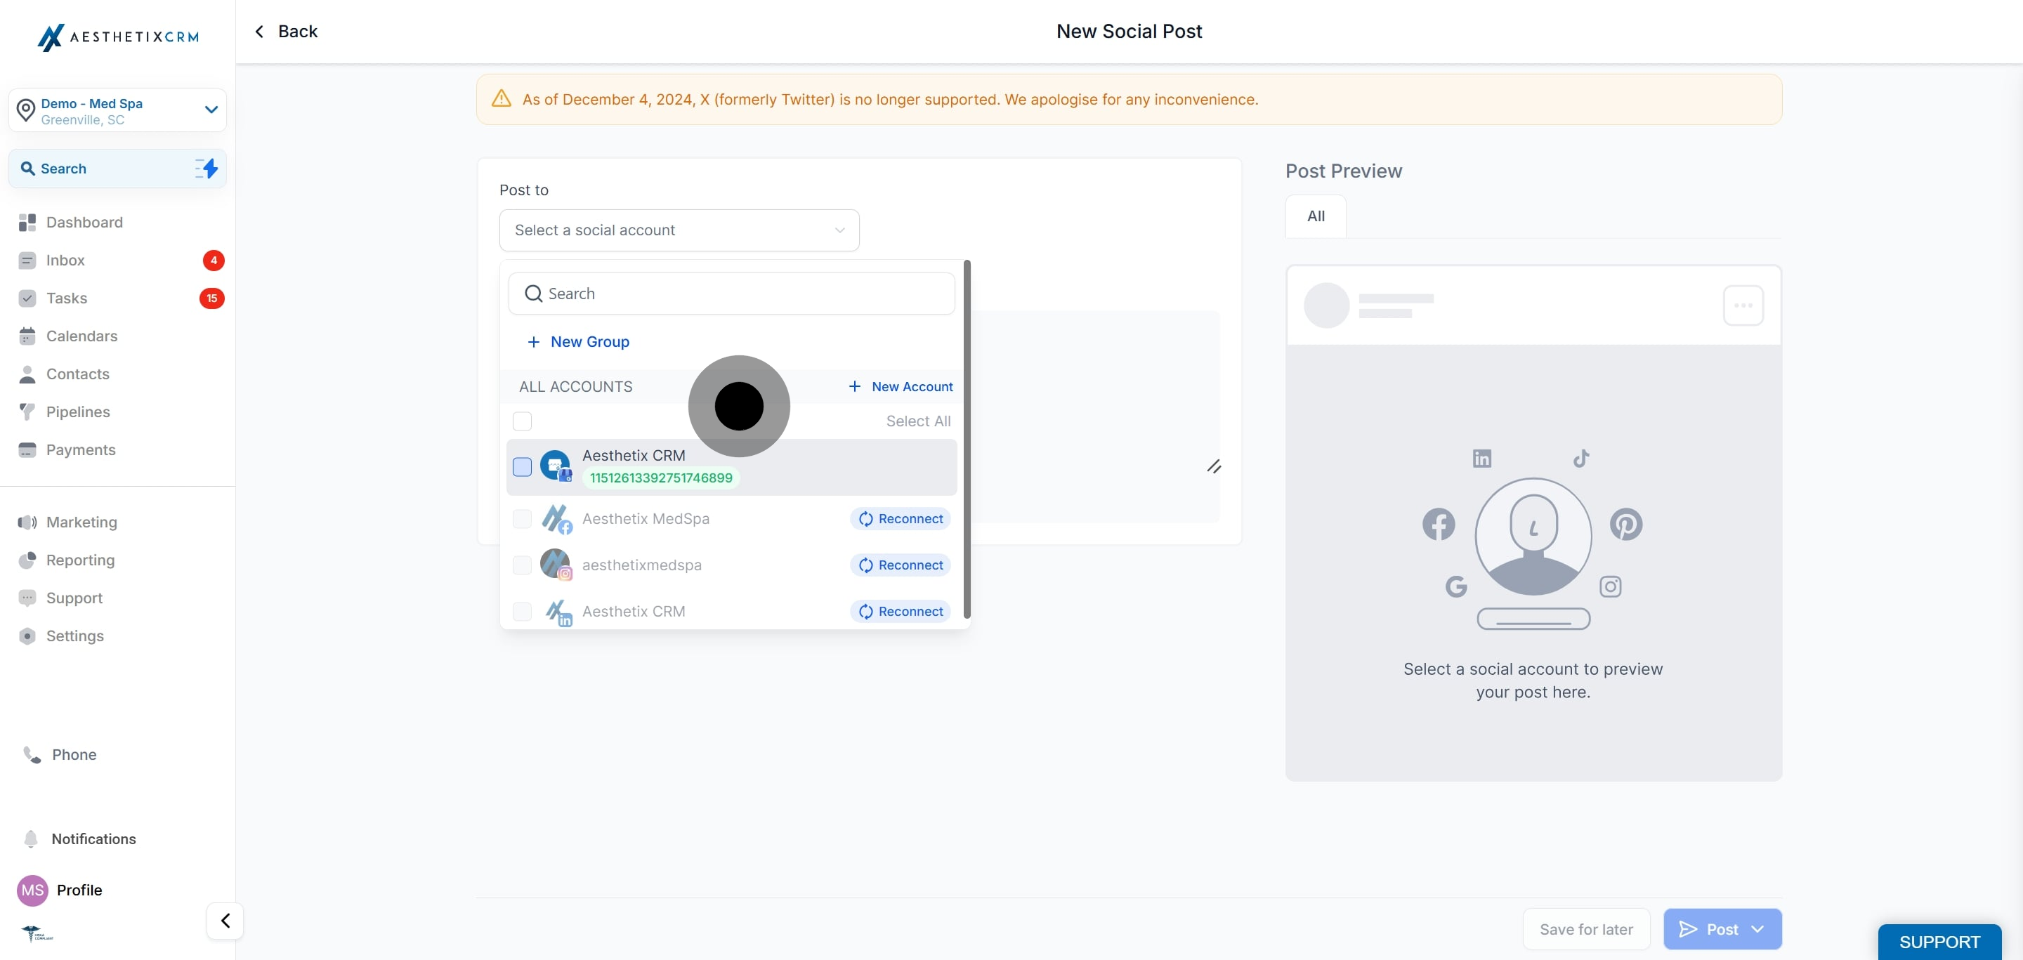Viewport: 2023px width, 960px height.
Task: Tick the Aesthetix CRM account checkbox
Action: pyautogui.click(x=522, y=466)
